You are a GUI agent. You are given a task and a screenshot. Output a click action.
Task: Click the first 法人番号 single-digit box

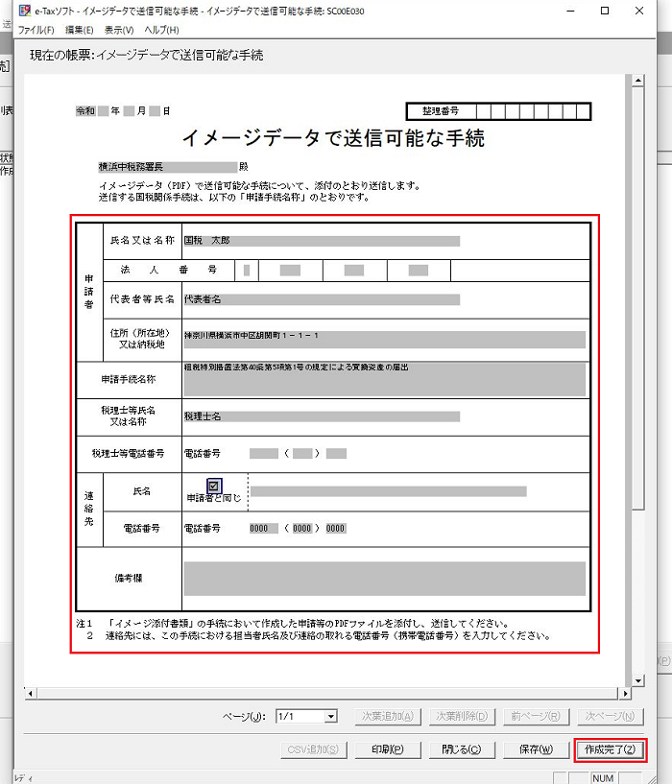point(247,271)
